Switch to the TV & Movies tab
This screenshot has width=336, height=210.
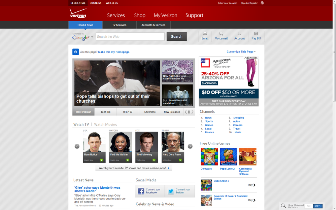point(119,25)
